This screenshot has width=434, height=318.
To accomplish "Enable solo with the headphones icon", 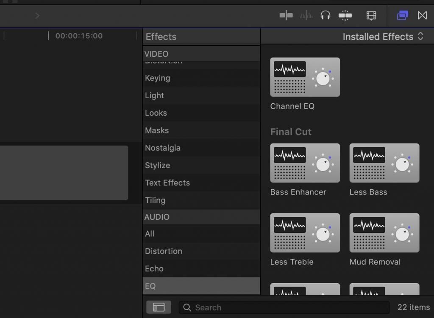I will click(325, 16).
